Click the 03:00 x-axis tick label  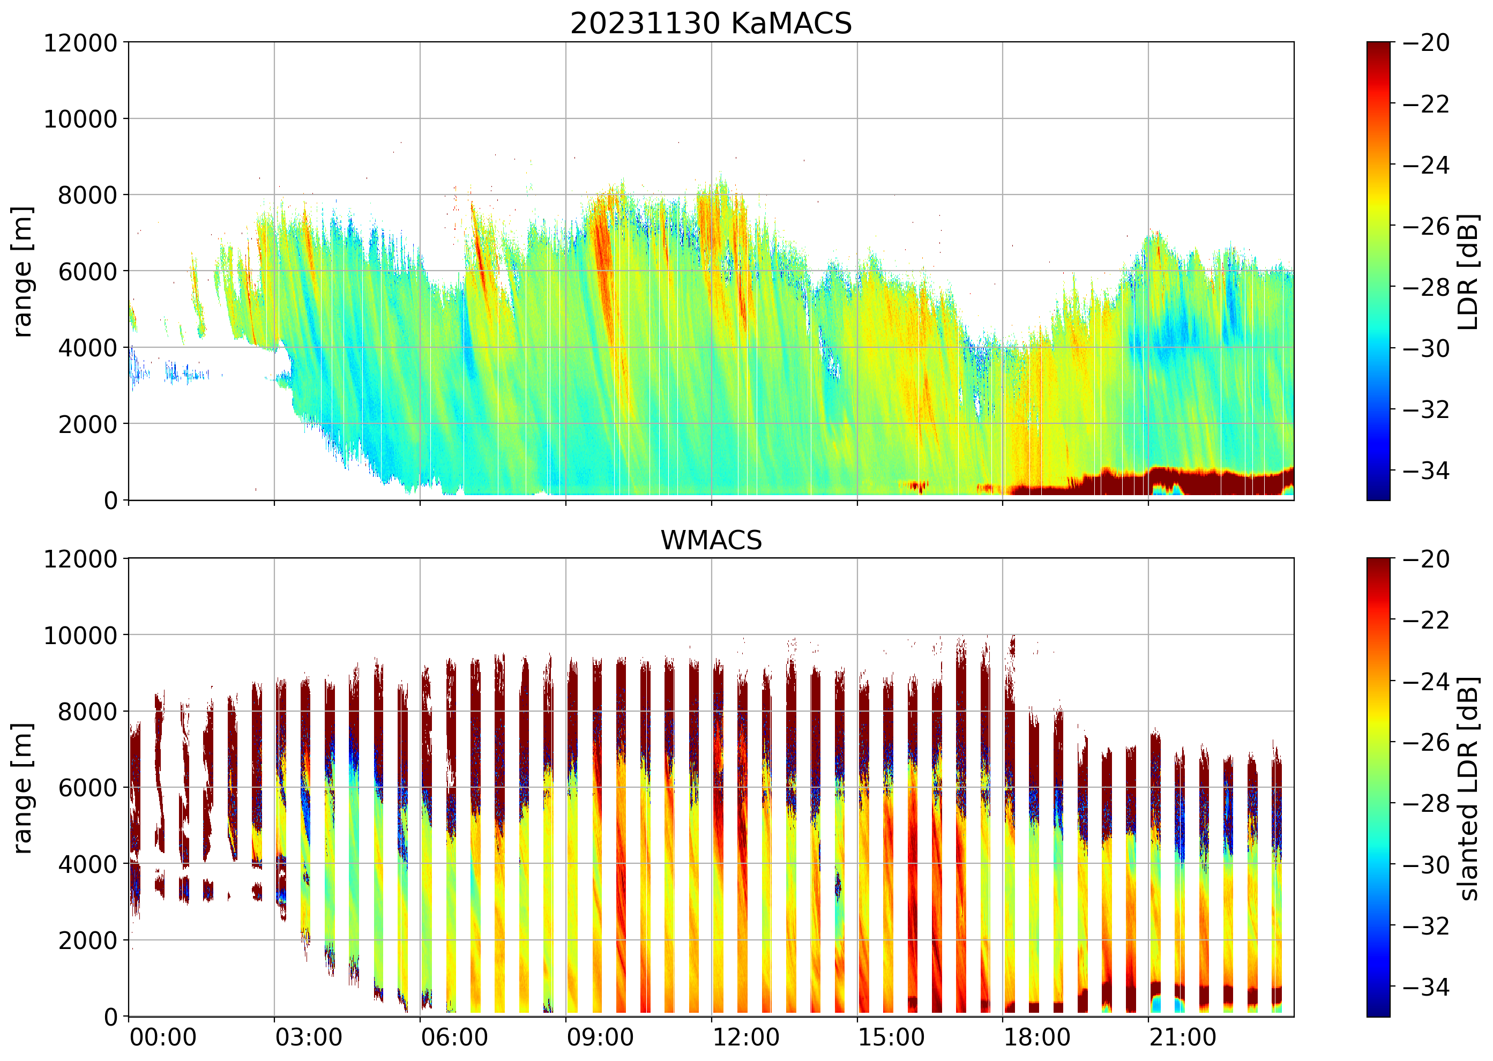(308, 1037)
